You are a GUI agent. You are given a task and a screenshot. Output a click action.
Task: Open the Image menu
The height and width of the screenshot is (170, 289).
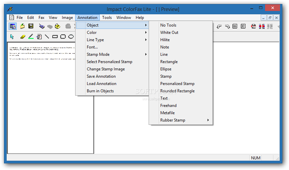[67, 18]
